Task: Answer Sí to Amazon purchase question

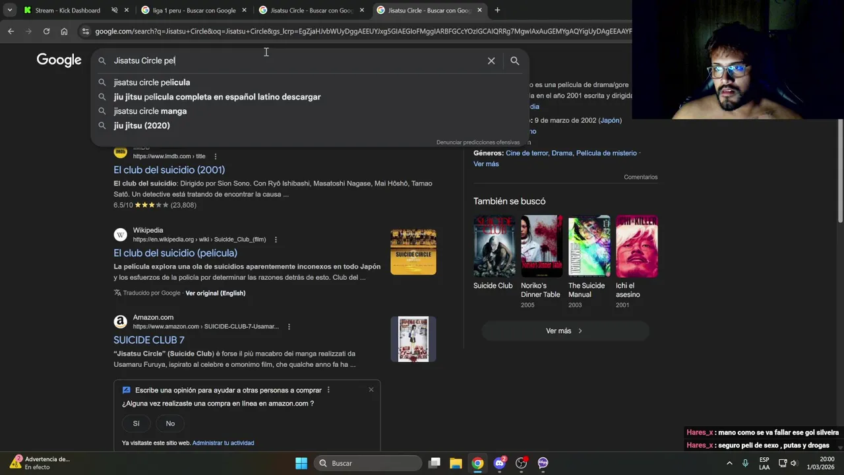Action: pos(136,424)
